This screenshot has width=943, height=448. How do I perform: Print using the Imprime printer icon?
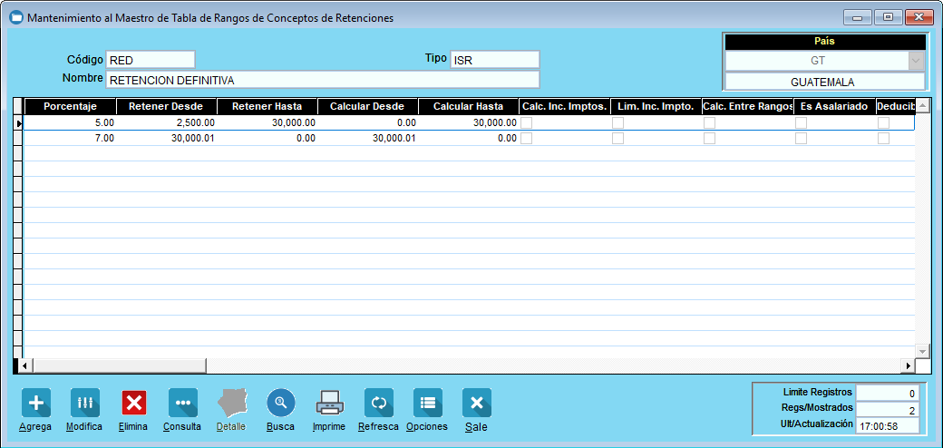329,403
